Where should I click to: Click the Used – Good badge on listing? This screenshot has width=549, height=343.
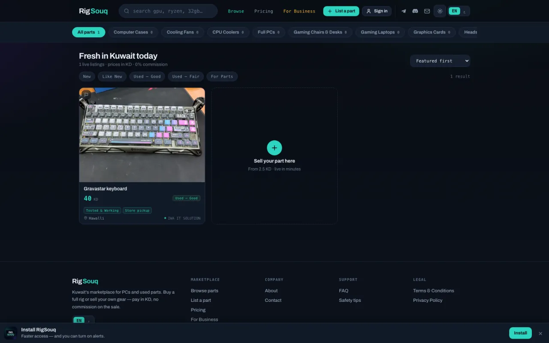[187, 198]
